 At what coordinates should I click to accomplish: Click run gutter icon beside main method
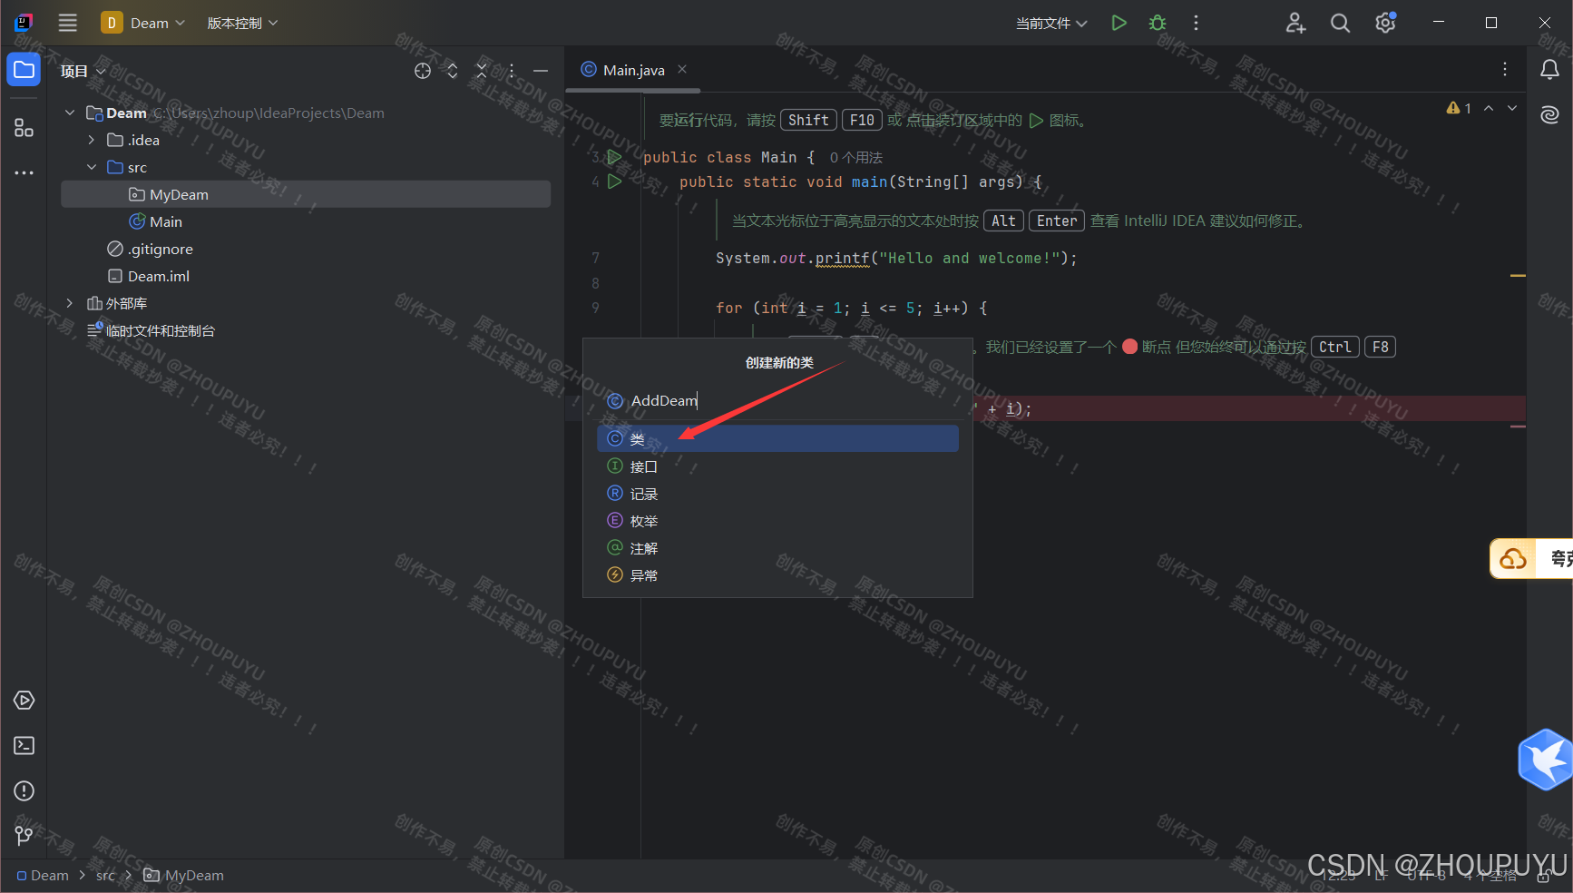(x=614, y=182)
